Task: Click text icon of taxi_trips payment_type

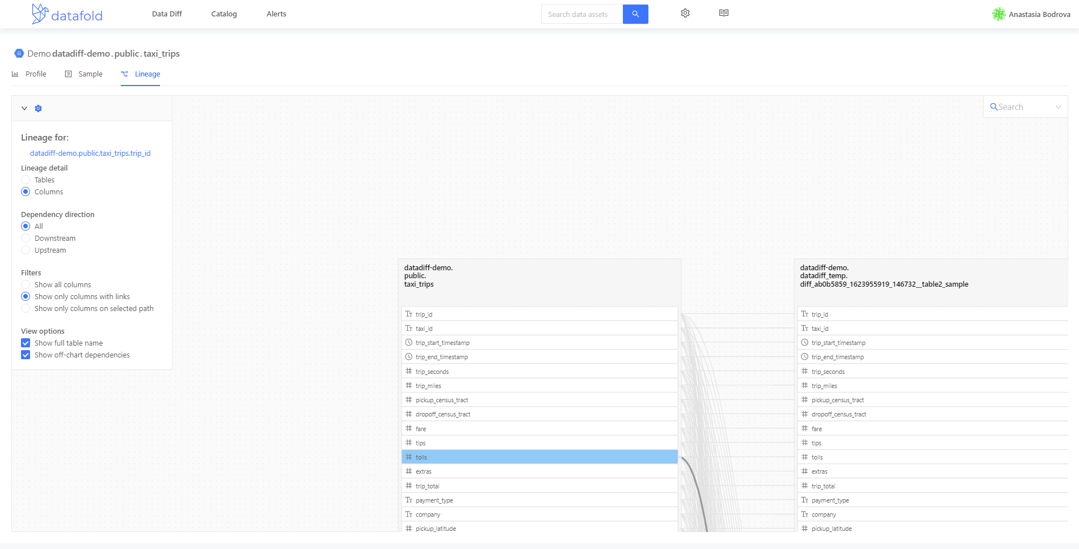Action: (408, 500)
